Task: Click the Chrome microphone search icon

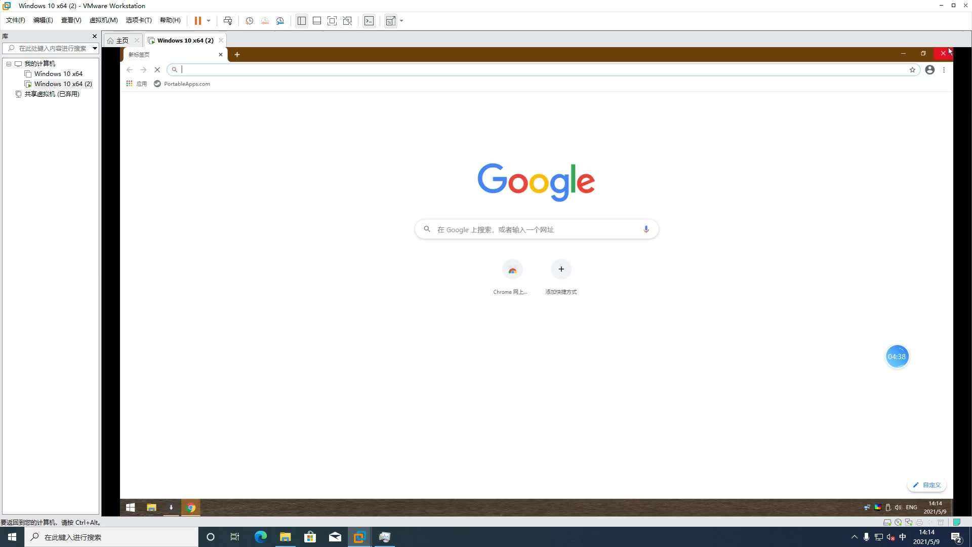Action: [x=646, y=230]
